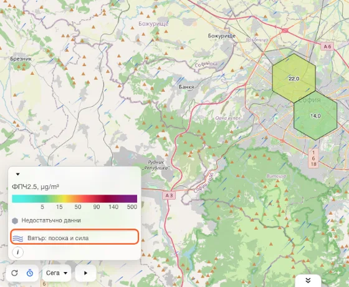Viewport: 349px width, 287px height.
Task: Click the black 'Божурище' label
Action: click(221, 36)
